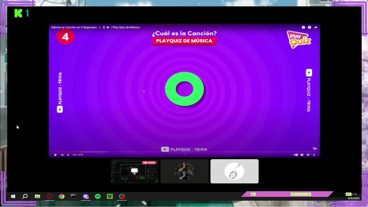Open Windows taskbar search
This screenshot has width=368, height=207.
point(25,196)
